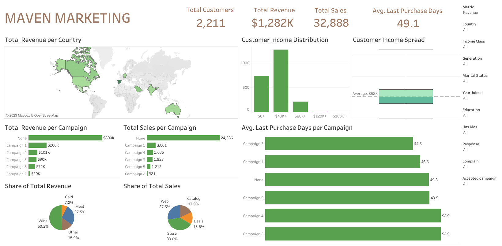Select the Store slice in sales pie
502x246 pixels.
pos(179,225)
